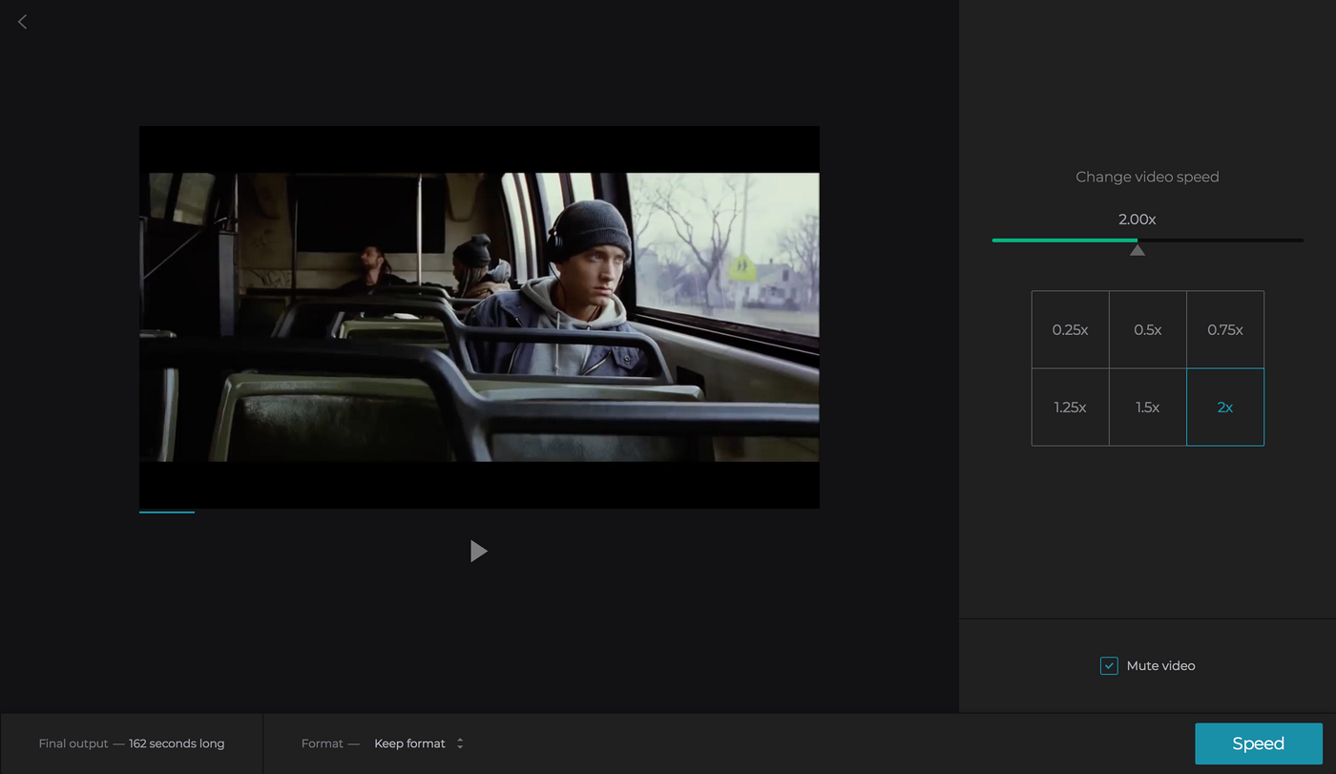This screenshot has width=1336, height=774.
Task: Click the Final output 162 seconds long text
Action: click(132, 743)
